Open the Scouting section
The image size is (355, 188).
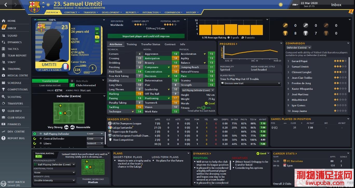14,97
